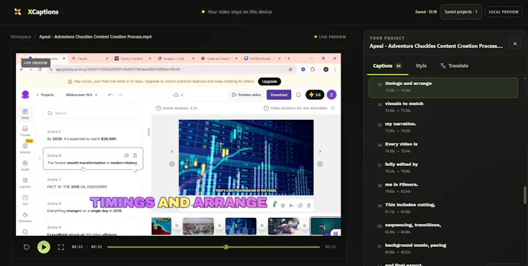Select caption 'visuals to match'
This screenshot has height=266, width=528.
(443, 107)
